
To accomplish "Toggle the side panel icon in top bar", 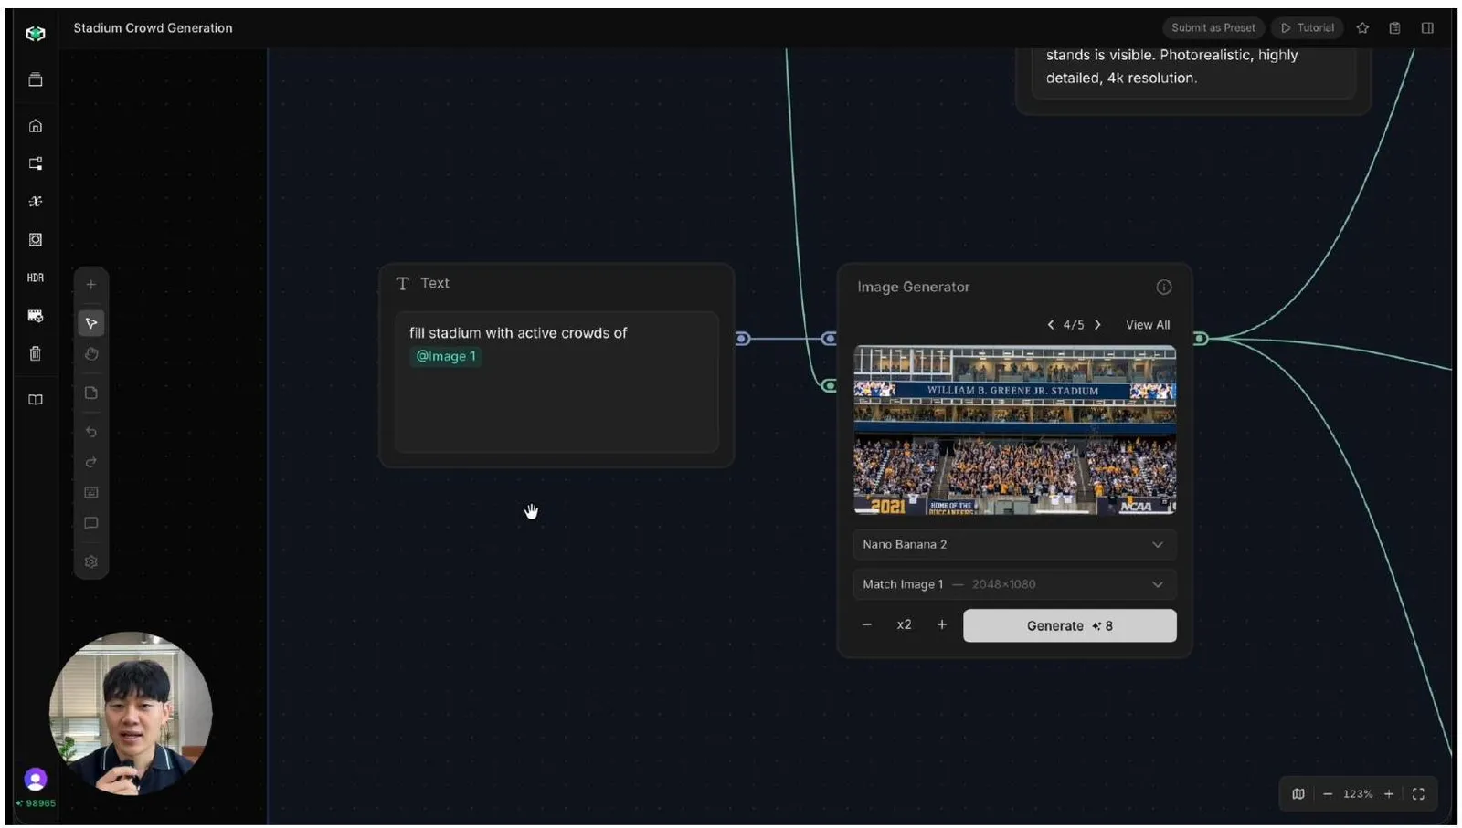I will point(1427,28).
